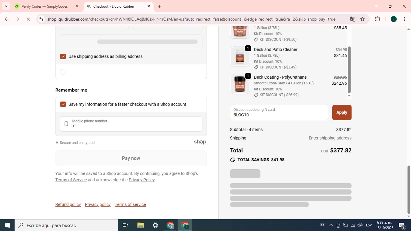The height and width of the screenshot is (231, 411).
Task: Uncheck Save my information for faster checkout
Action: (63, 104)
